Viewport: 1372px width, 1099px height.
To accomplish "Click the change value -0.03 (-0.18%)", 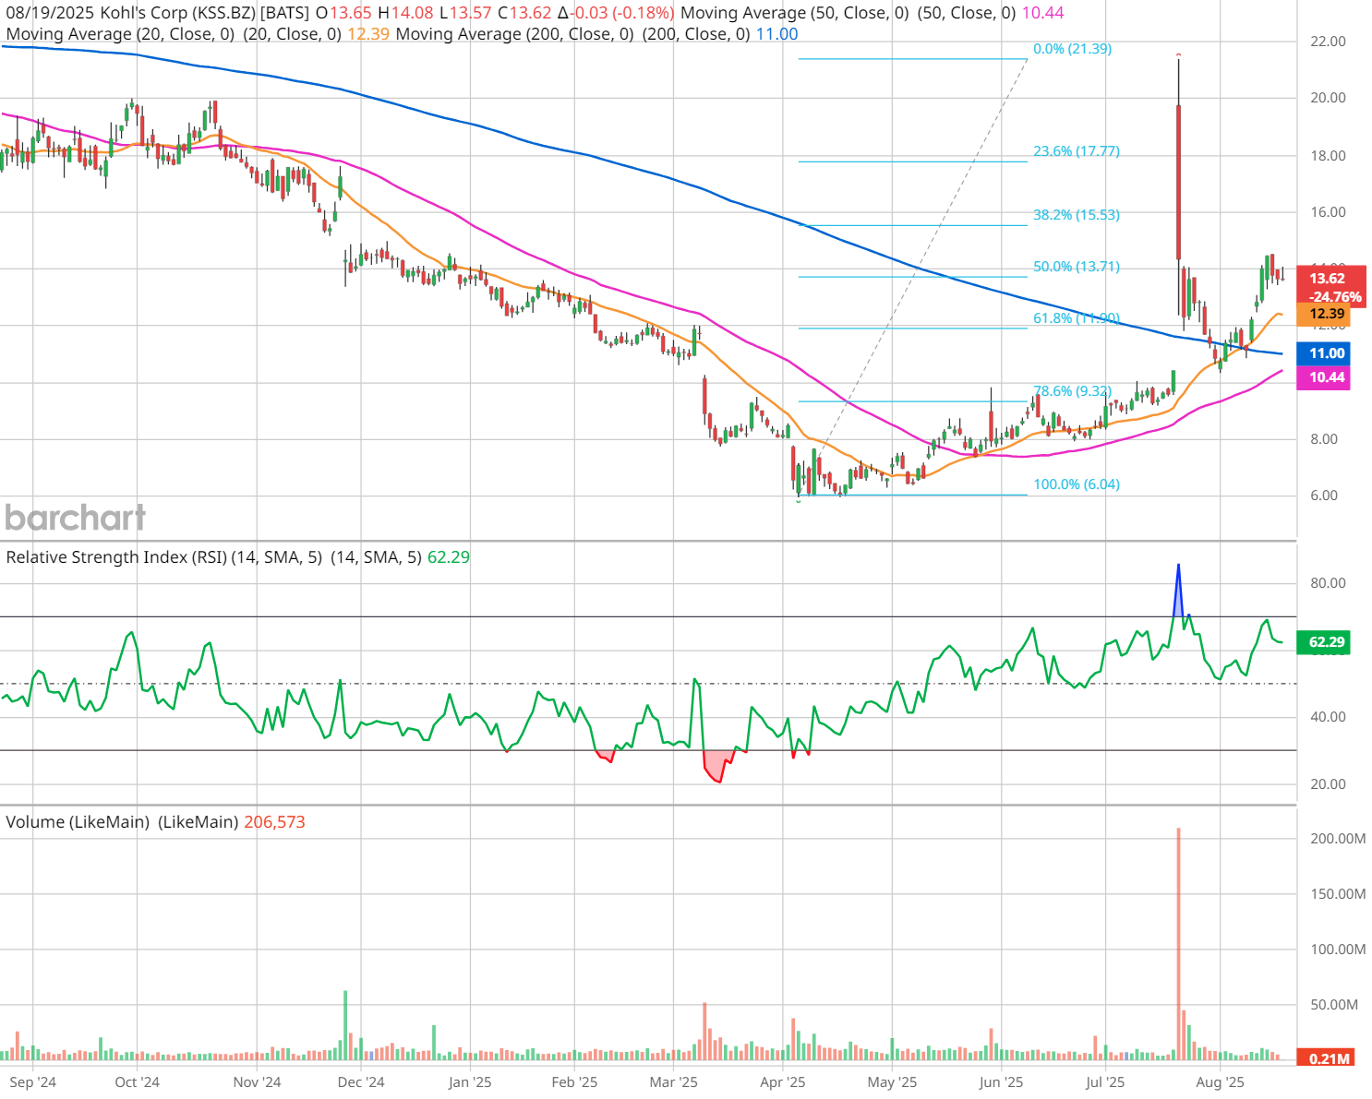I will (616, 13).
